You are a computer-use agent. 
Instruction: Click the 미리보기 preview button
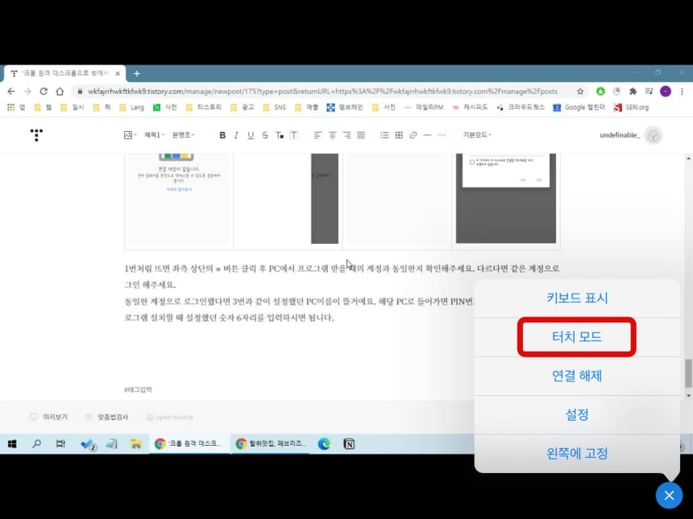tap(54, 416)
